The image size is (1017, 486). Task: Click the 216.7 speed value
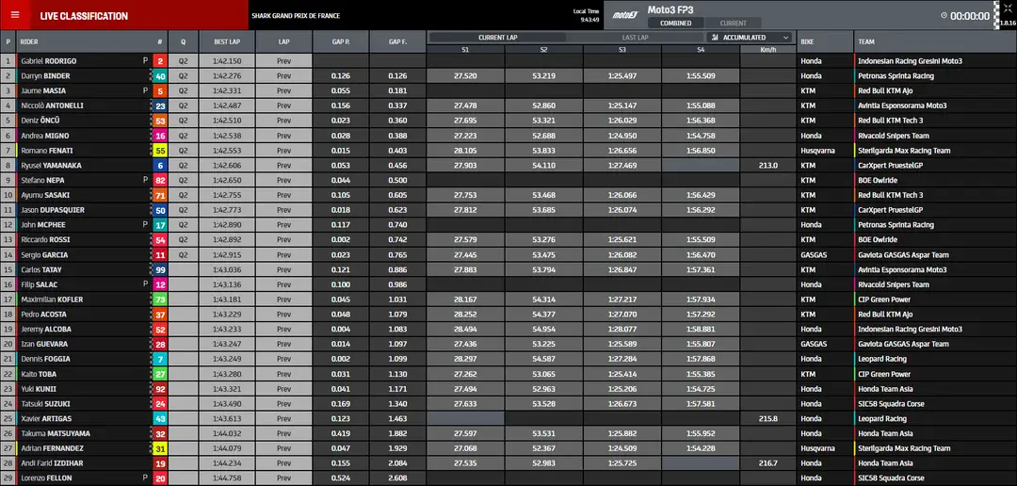tap(768, 463)
